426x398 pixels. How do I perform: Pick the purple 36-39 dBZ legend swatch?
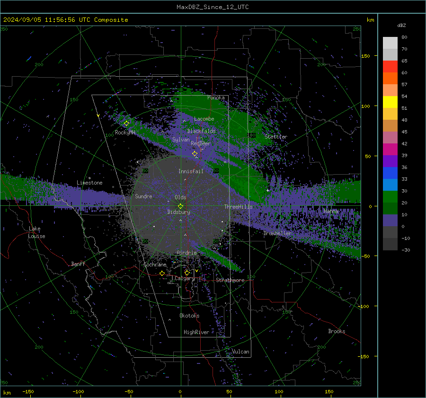(x=390, y=161)
